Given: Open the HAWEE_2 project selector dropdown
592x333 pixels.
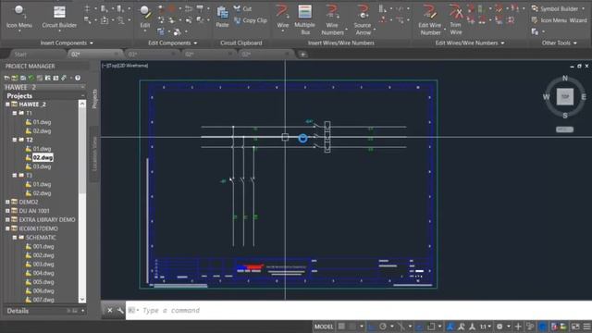Looking at the screenshot, I should (82, 87).
